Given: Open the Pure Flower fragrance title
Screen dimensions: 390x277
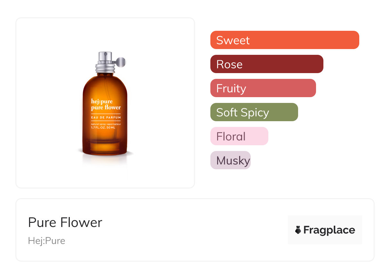Looking at the screenshot, I should [x=65, y=222].
